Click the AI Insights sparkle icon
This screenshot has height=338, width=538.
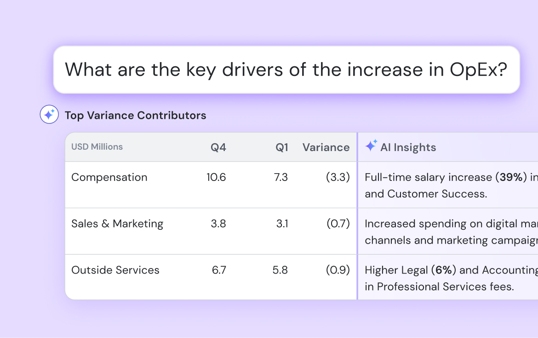coord(371,146)
